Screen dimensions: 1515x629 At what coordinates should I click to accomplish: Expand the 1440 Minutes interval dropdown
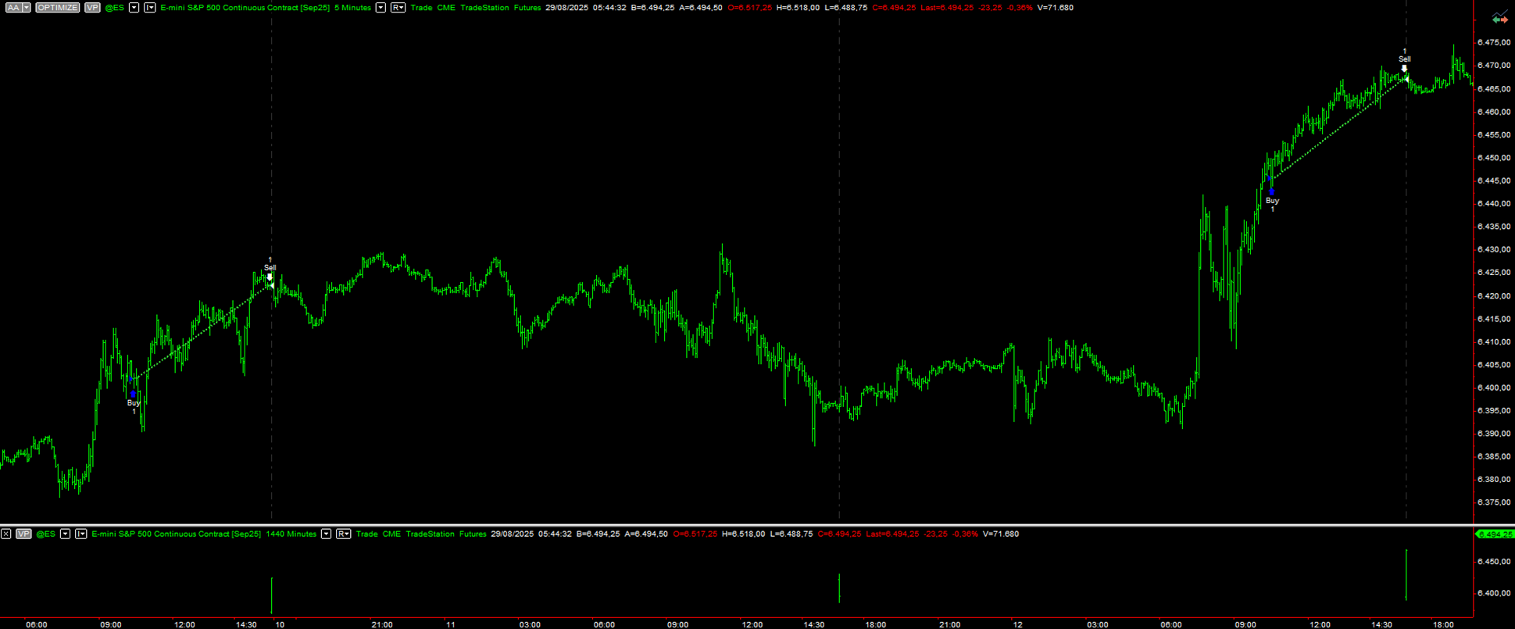[326, 534]
